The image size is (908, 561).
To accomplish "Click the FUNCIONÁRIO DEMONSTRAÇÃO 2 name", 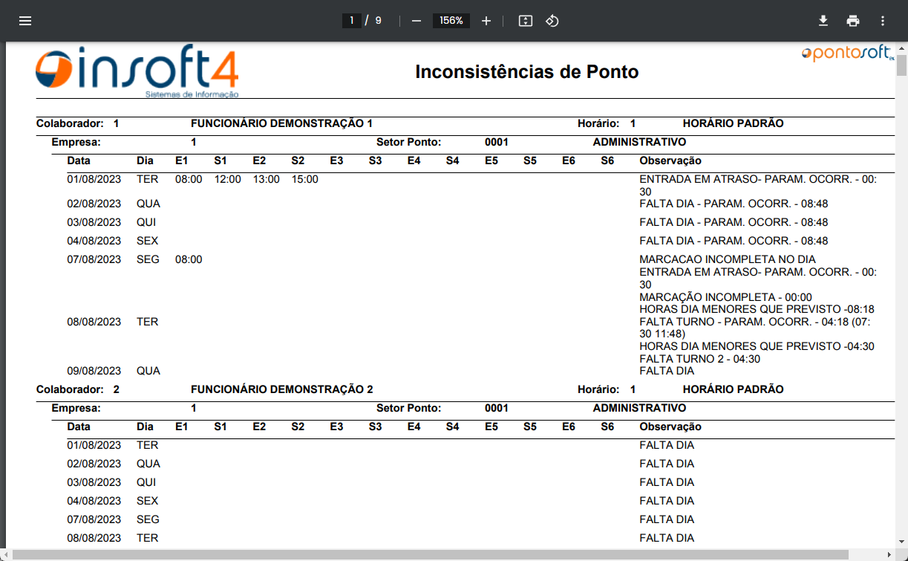I will pyautogui.click(x=281, y=389).
